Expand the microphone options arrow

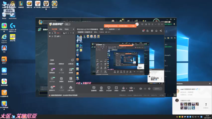pyautogui.click(x=127, y=88)
